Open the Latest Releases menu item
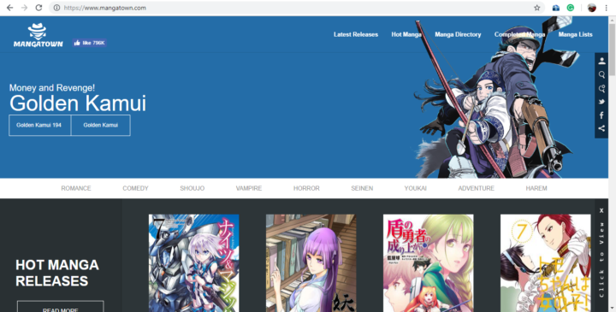The image size is (616, 312). (356, 34)
